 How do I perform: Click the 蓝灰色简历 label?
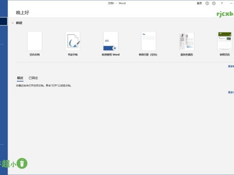point(187,55)
